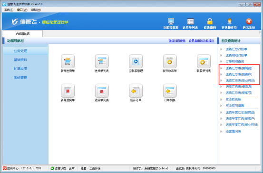263x173 pixels.
Task: Open the 送货单列表 main icon
Action: pyautogui.click(x=102, y=61)
